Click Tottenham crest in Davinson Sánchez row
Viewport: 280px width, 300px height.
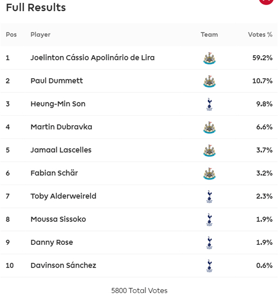pos(209,265)
